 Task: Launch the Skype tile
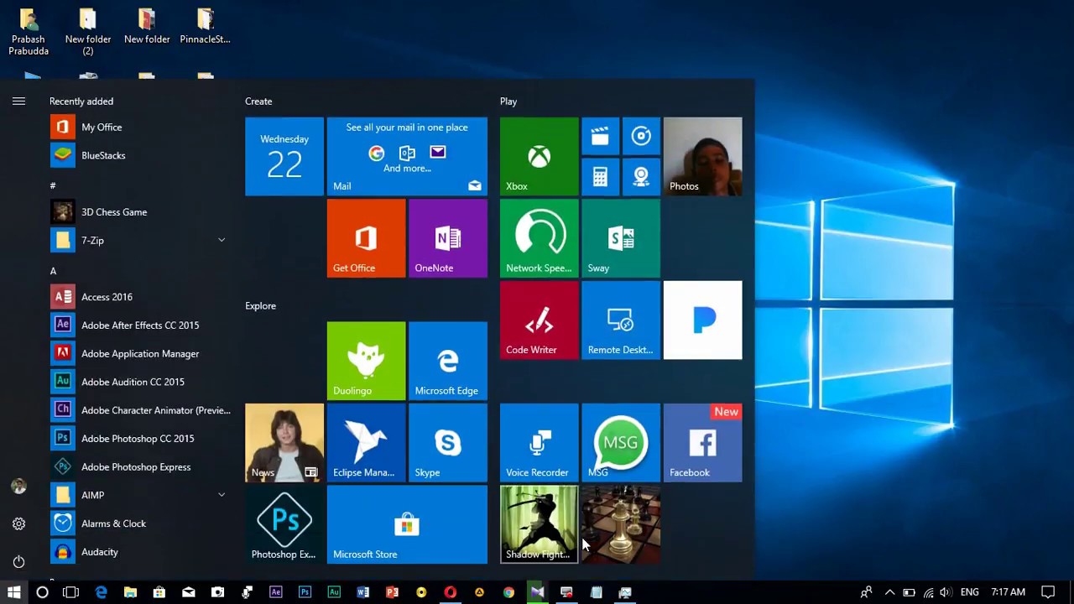(448, 443)
